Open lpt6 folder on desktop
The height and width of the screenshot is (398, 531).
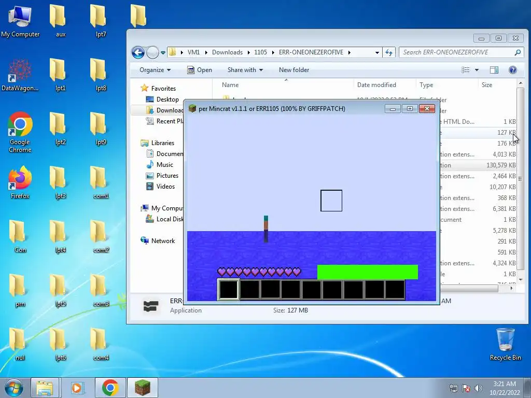[60, 344]
